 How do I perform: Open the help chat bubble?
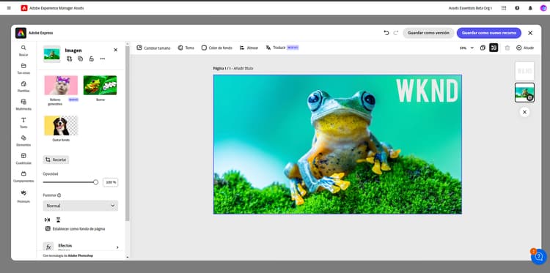pos(539,257)
